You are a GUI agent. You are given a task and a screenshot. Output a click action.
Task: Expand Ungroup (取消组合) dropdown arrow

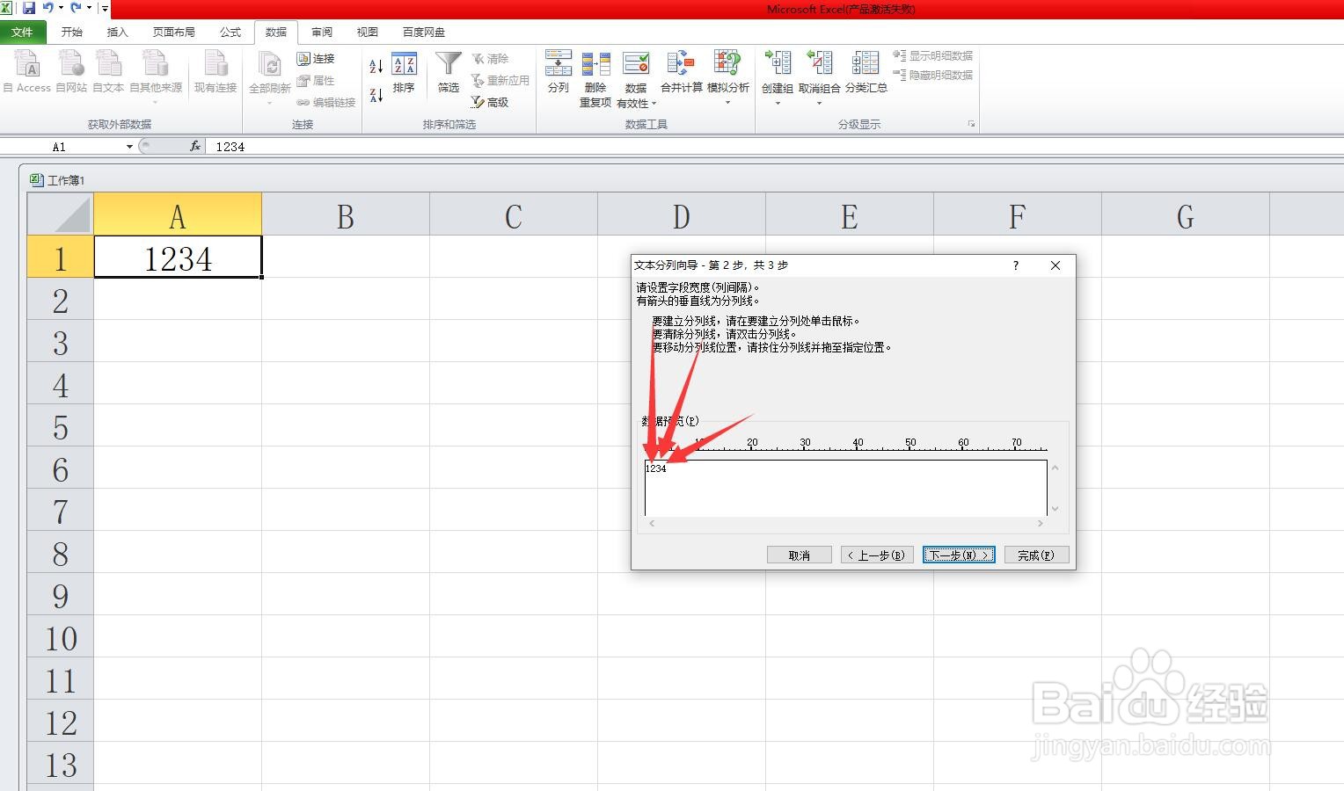coord(819,103)
